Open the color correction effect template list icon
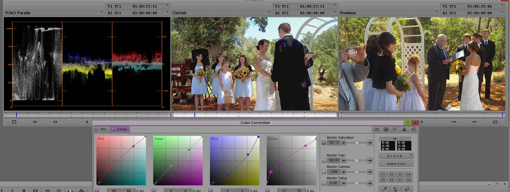The image size is (510, 192). tap(395, 129)
